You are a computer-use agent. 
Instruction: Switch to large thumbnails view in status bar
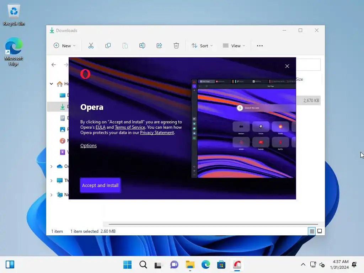tap(320, 231)
